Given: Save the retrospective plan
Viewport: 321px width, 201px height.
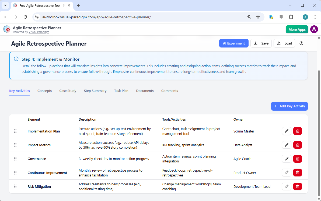Looking at the screenshot, I should (261, 43).
